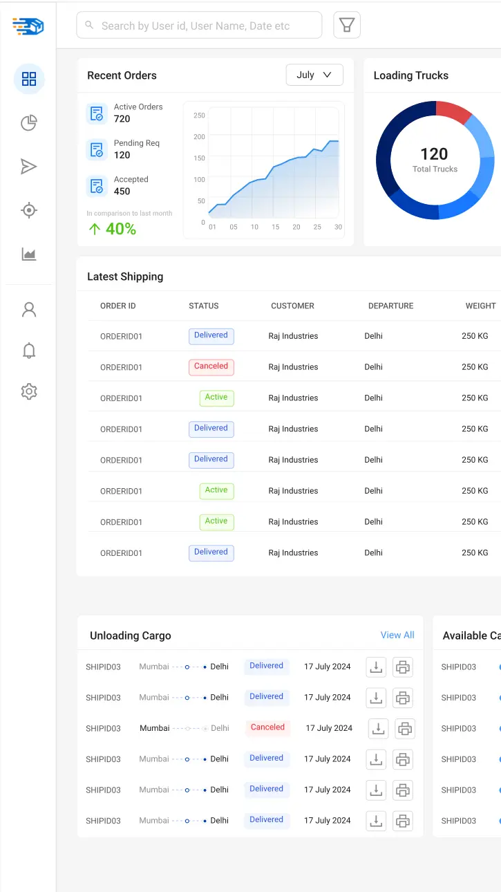
Task: Select the paper plane shipments sidebar icon
Action: pos(29,167)
